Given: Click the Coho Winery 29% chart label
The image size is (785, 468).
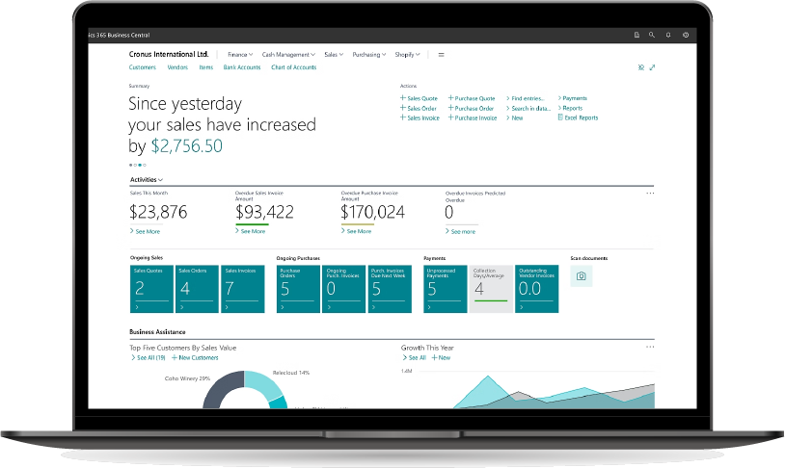Looking at the screenshot, I should click(x=187, y=378).
